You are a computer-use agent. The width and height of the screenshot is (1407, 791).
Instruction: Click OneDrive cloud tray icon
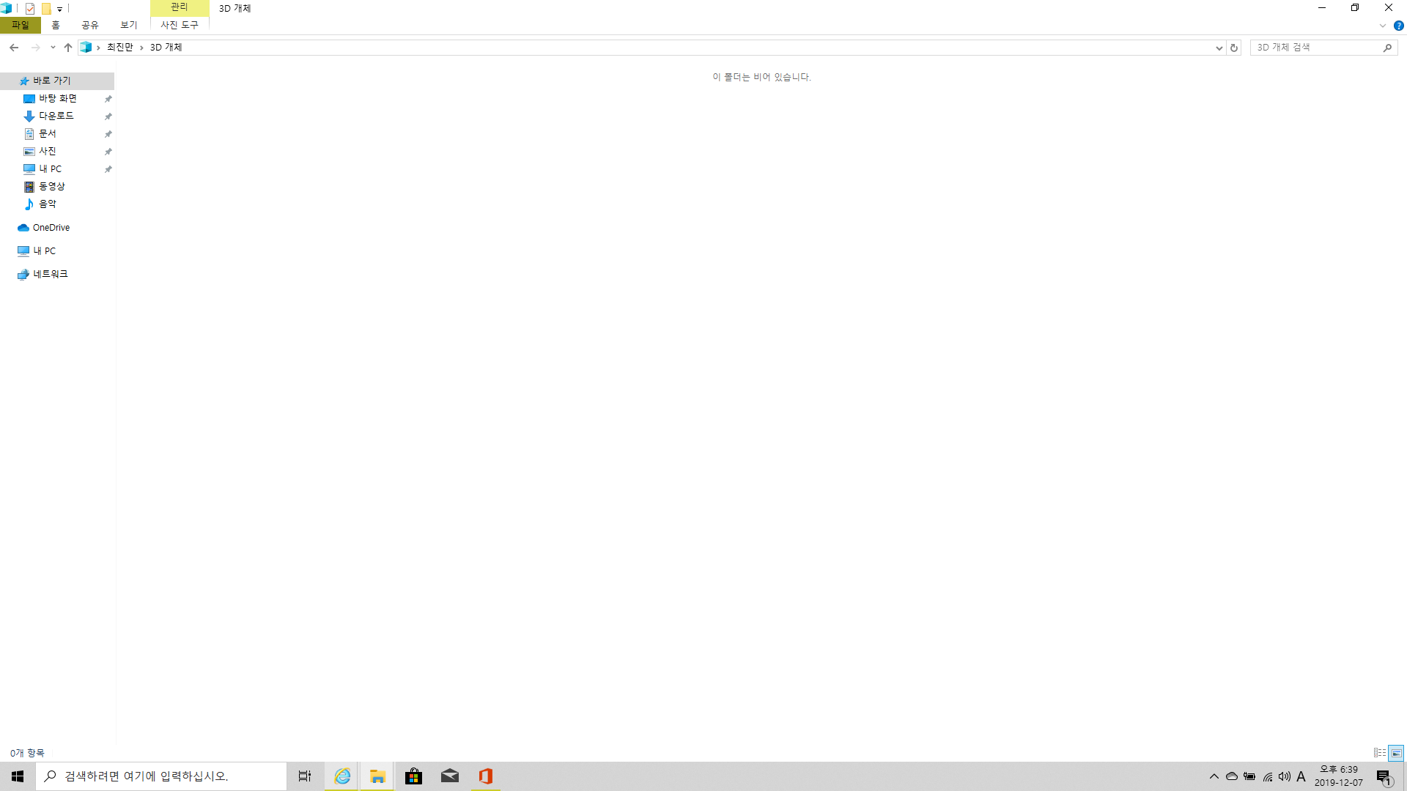pyautogui.click(x=1232, y=776)
